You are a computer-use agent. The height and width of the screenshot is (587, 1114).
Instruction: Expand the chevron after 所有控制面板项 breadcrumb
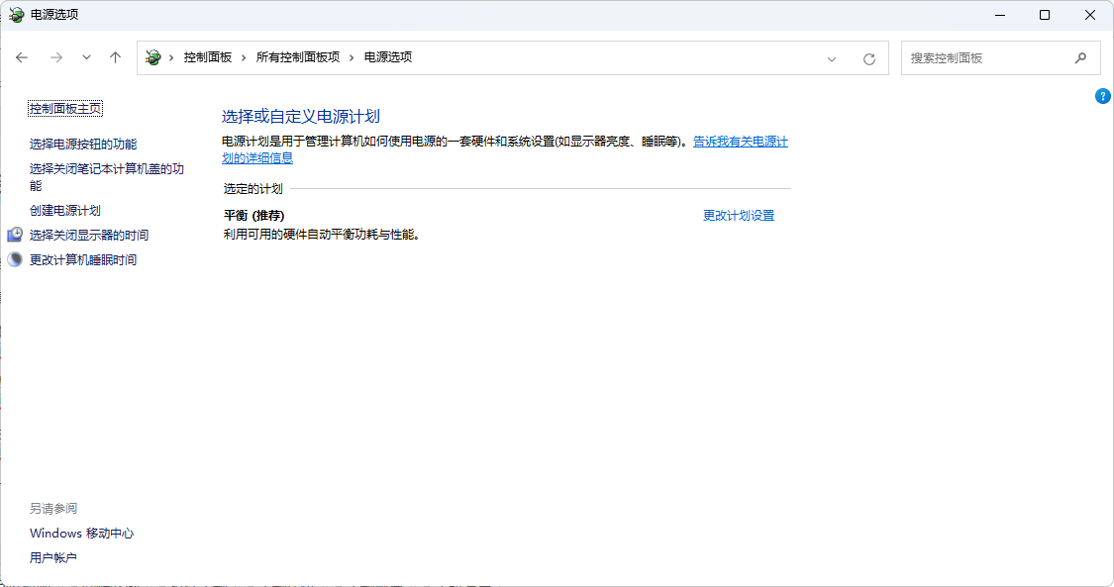[x=350, y=57]
